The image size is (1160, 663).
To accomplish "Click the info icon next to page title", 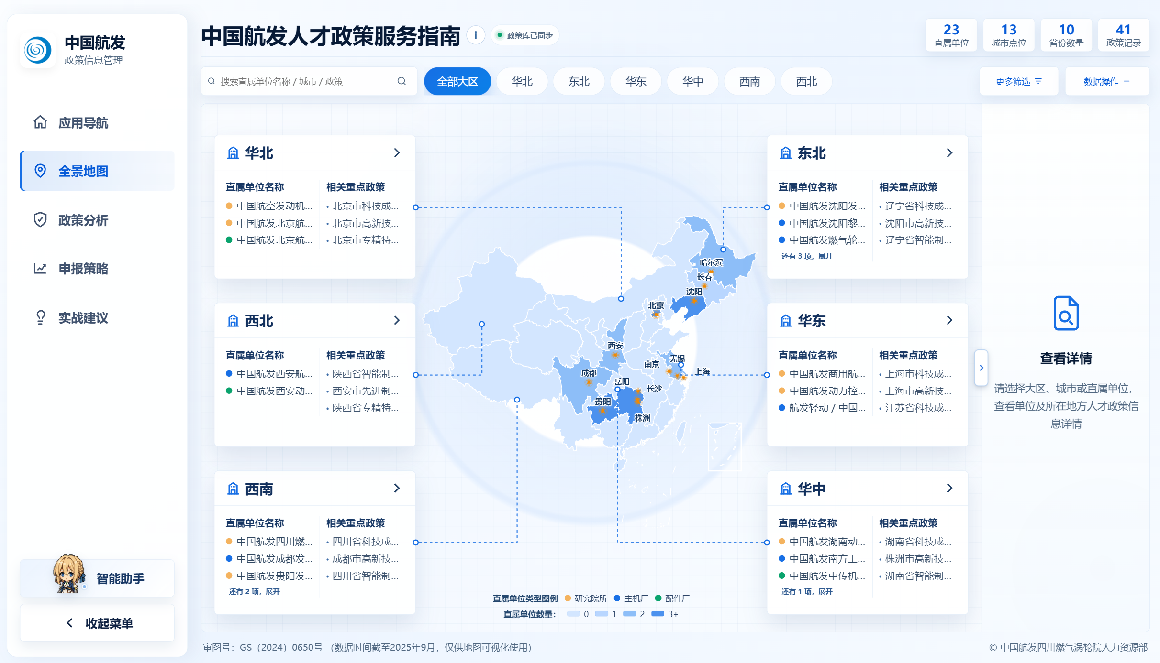I will point(475,35).
